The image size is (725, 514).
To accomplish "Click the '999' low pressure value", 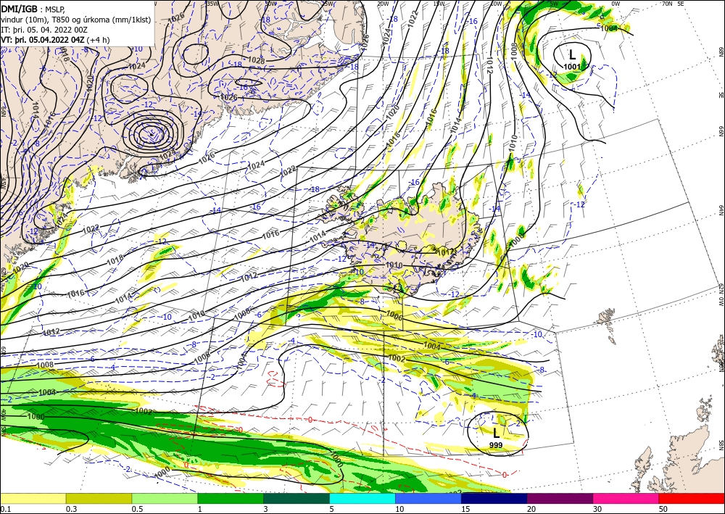I will coord(496,445).
